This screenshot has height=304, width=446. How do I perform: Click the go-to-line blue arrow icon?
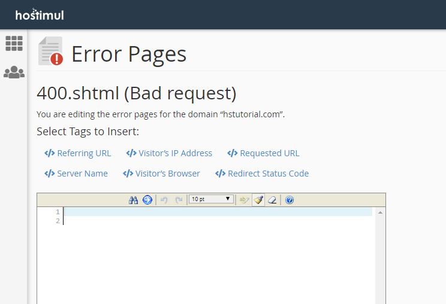tap(147, 200)
